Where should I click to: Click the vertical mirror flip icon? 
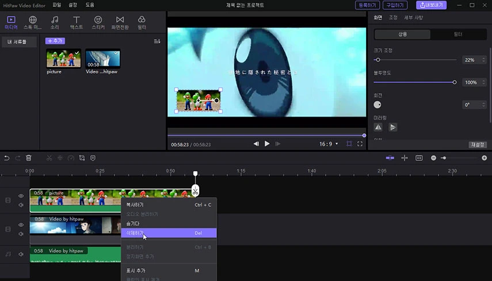point(392,127)
